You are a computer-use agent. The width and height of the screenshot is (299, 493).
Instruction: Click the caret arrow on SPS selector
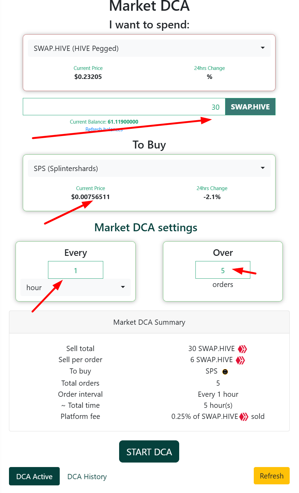click(263, 168)
